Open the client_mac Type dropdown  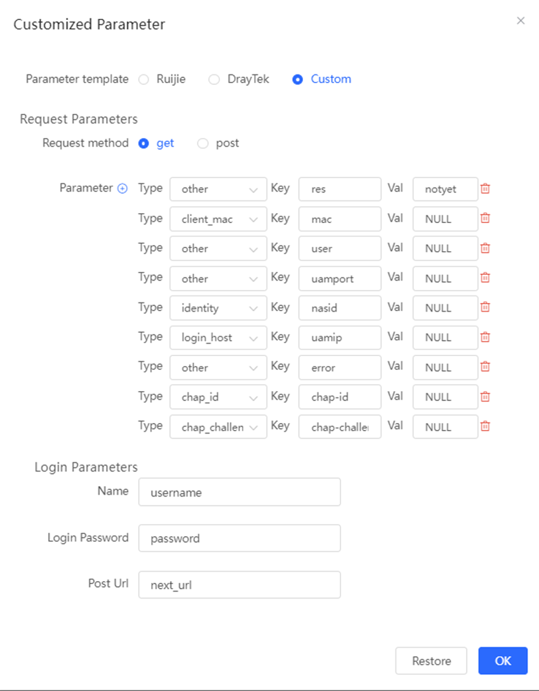(218, 219)
